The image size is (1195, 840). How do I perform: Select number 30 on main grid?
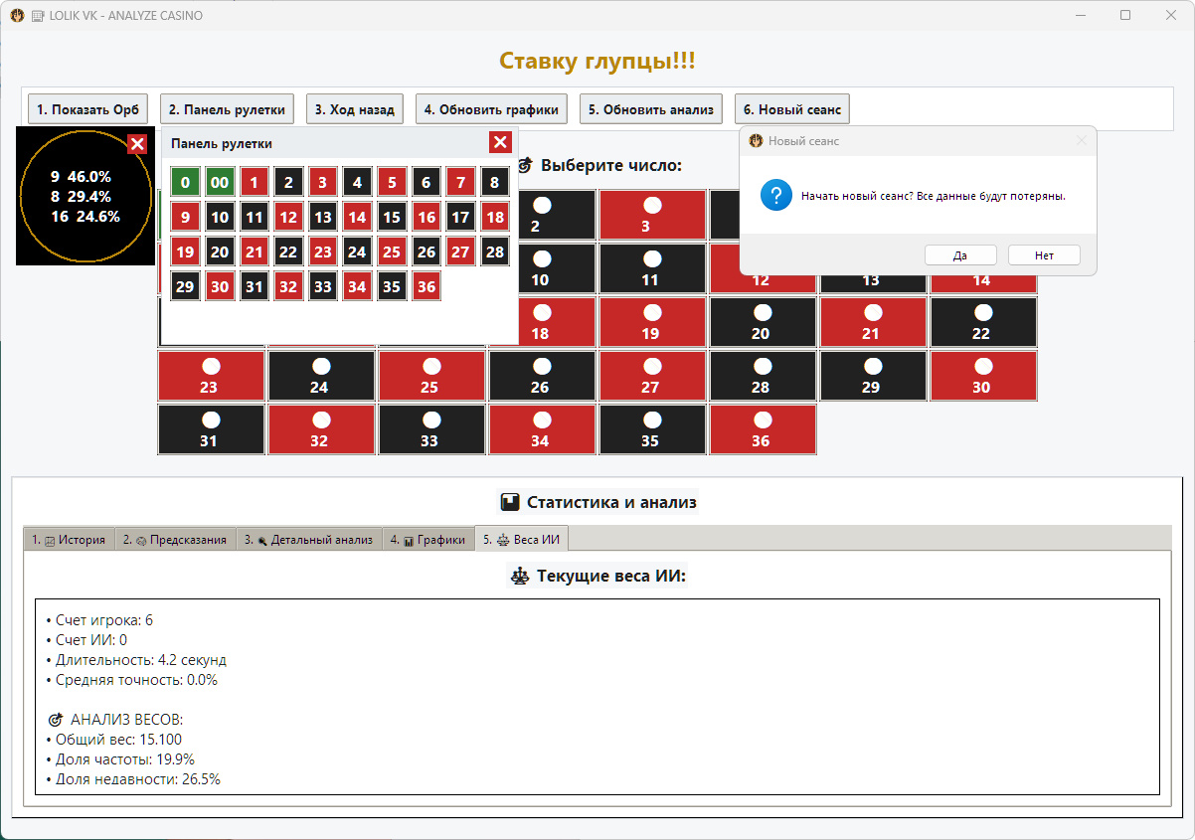(x=983, y=376)
